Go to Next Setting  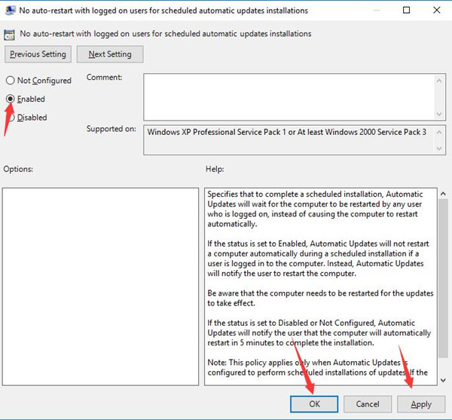(x=110, y=54)
